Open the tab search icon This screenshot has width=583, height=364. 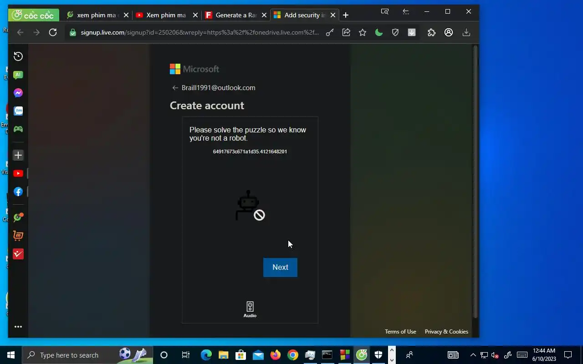(385, 12)
